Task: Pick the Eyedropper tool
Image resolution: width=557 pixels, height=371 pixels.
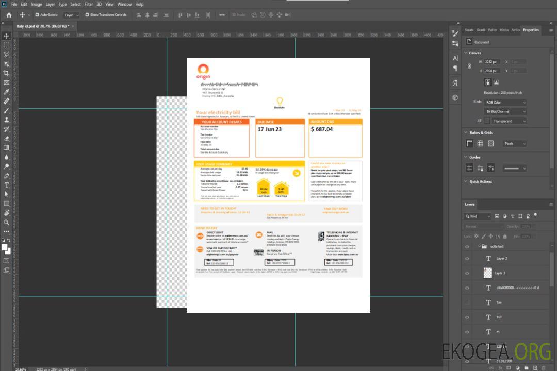Action: pos(6,92)
